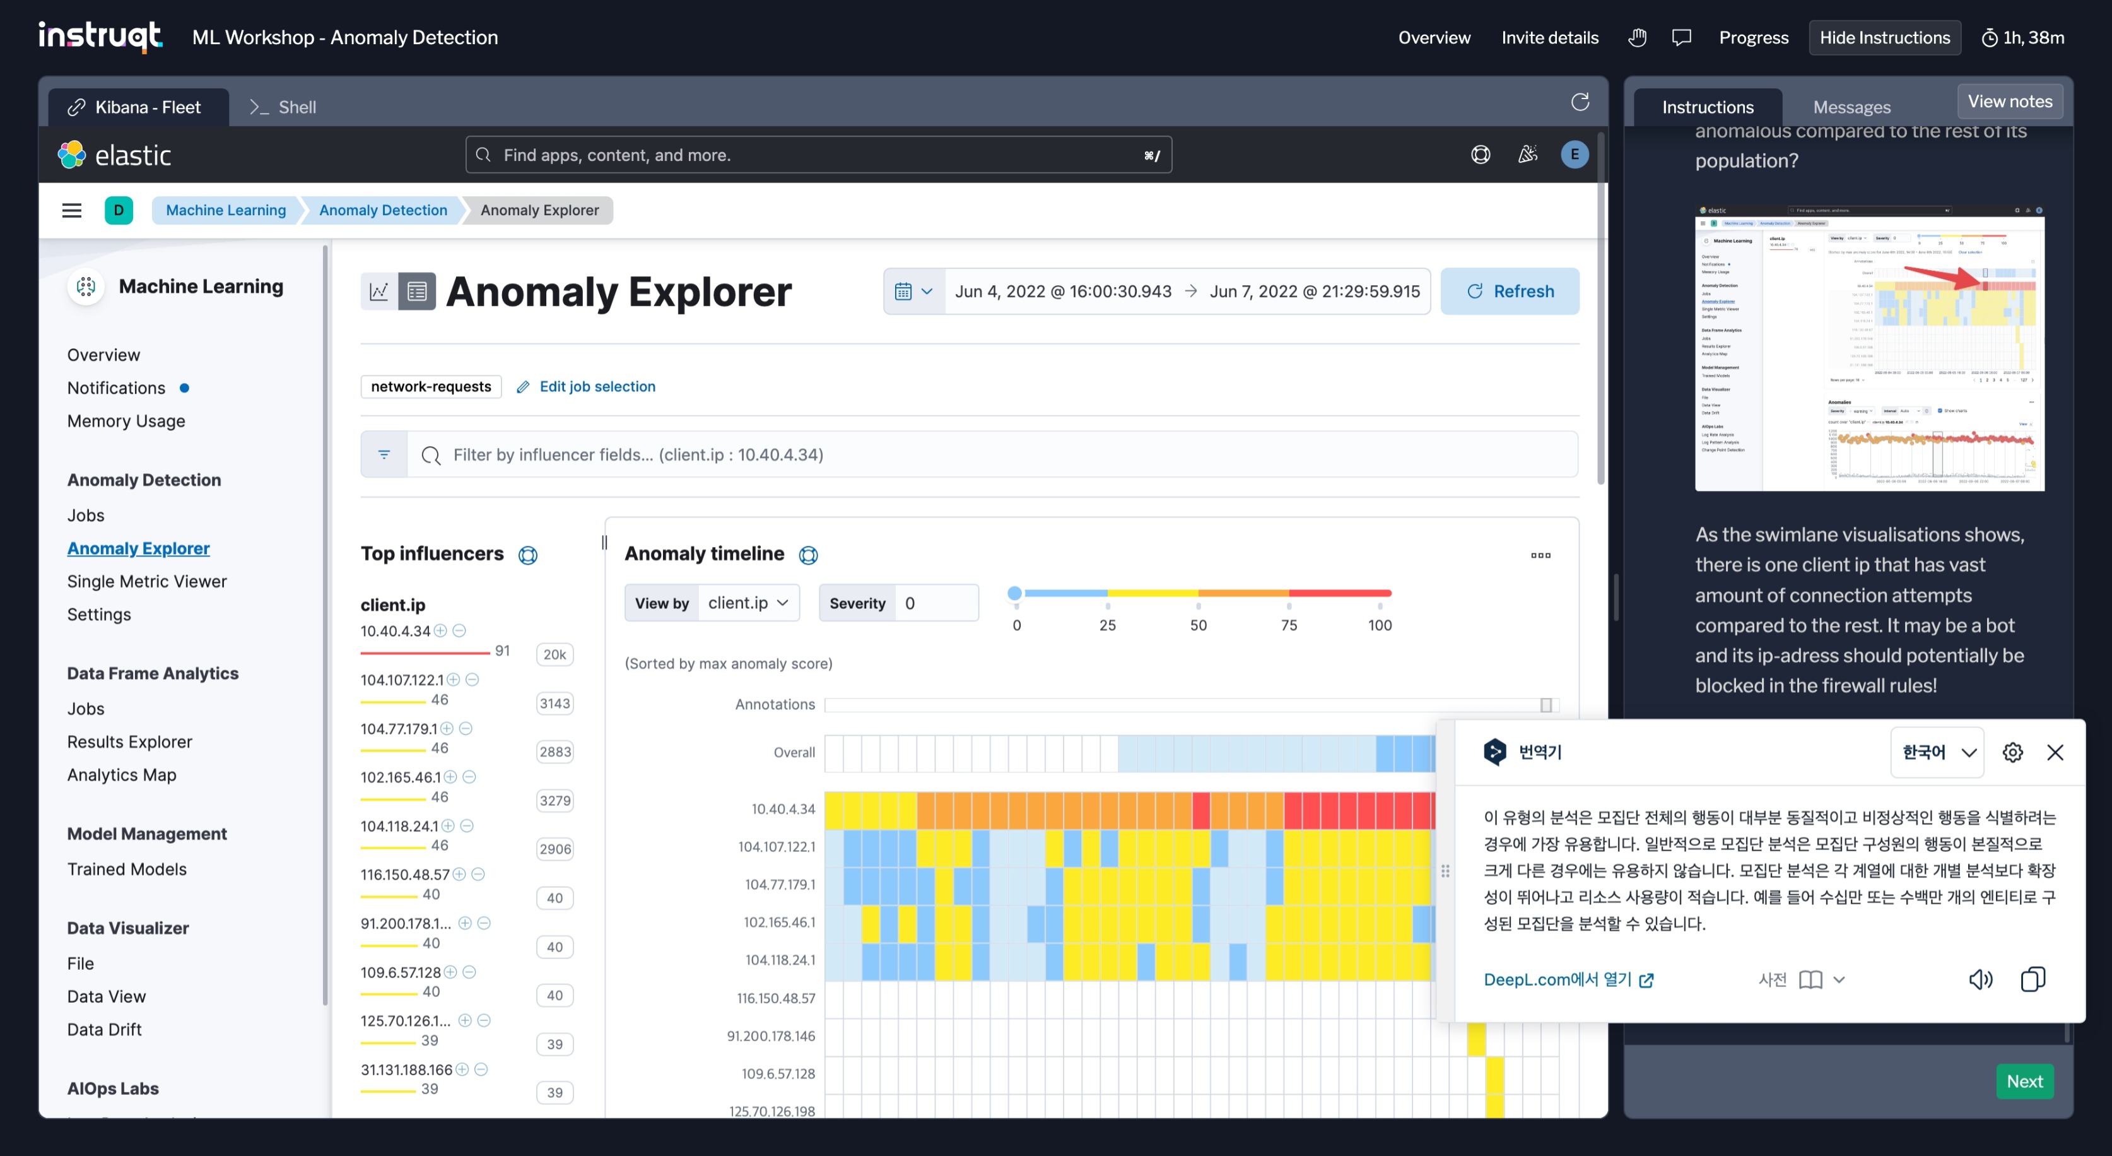Viewport: 2112px width, 1156px height.
Task: Click the network-requests job badge
Action: (x=430, y=386)
